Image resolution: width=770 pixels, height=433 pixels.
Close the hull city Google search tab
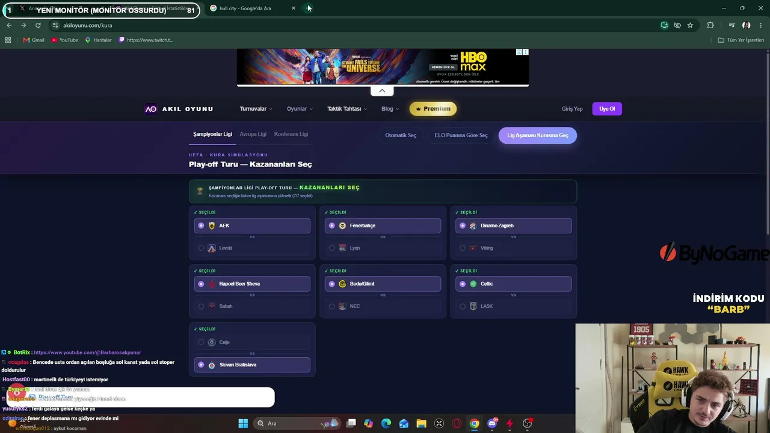[294, 8]
